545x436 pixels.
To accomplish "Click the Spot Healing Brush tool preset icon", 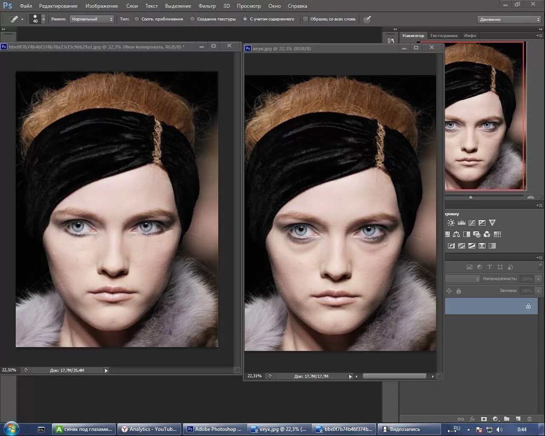I will pos(14,19).
